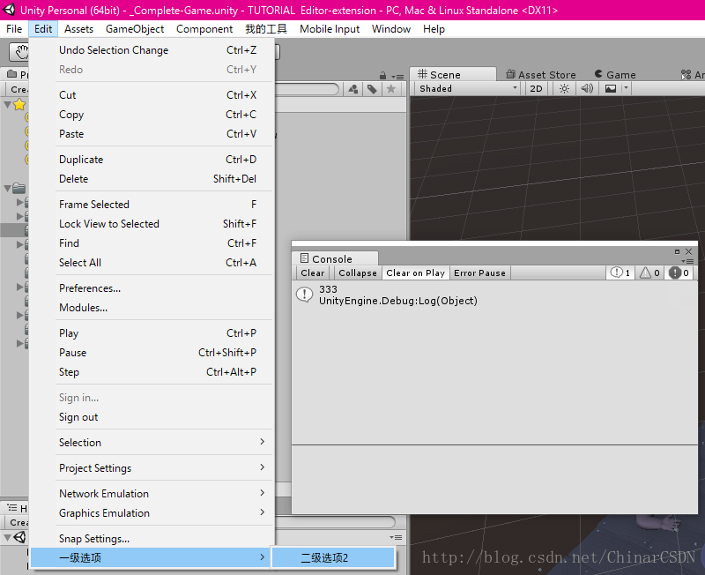Click Clear button in Console
705x575 pixels.
point(313,273)
